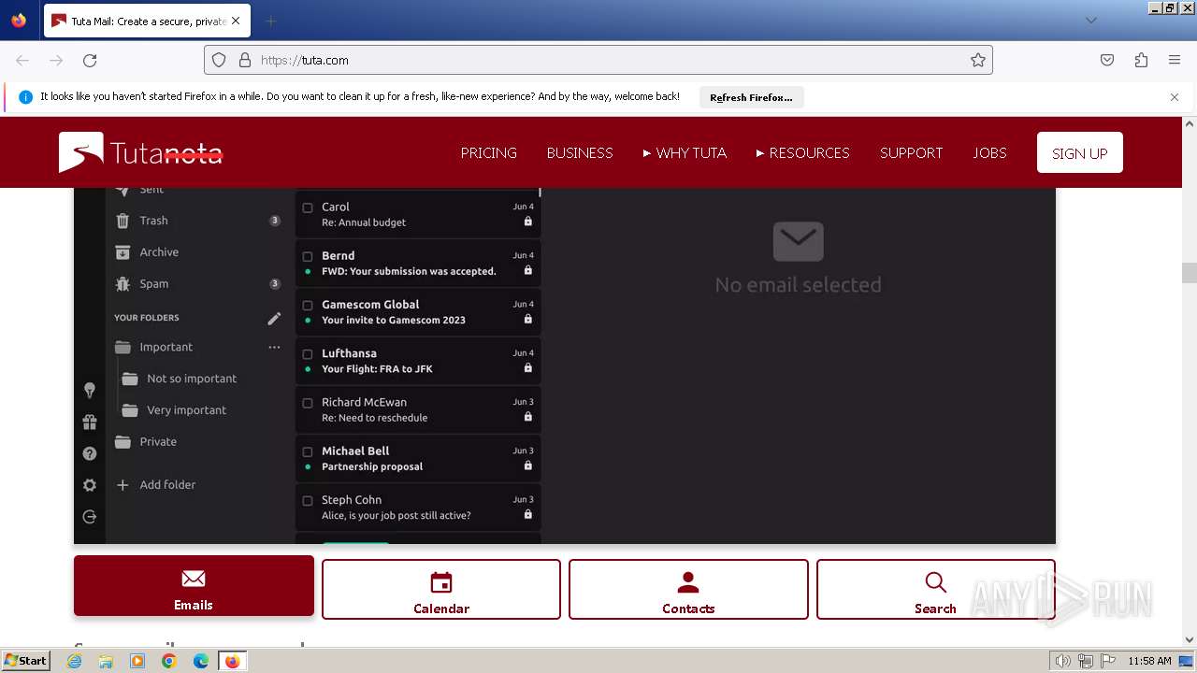The image size is (1197, 673).
Task: Select the Emails feature tab
Action: coord(194,586)
